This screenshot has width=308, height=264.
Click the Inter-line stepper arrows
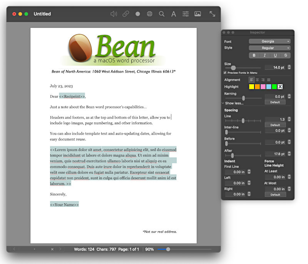pos(289,130)
